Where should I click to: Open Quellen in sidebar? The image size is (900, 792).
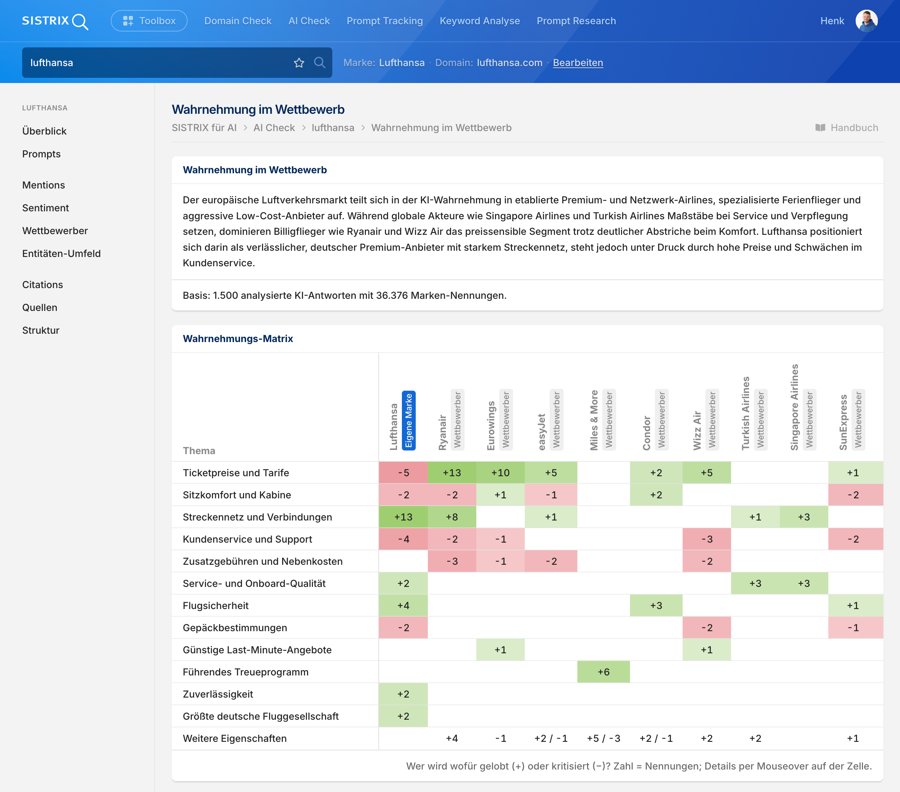(39, 307)
